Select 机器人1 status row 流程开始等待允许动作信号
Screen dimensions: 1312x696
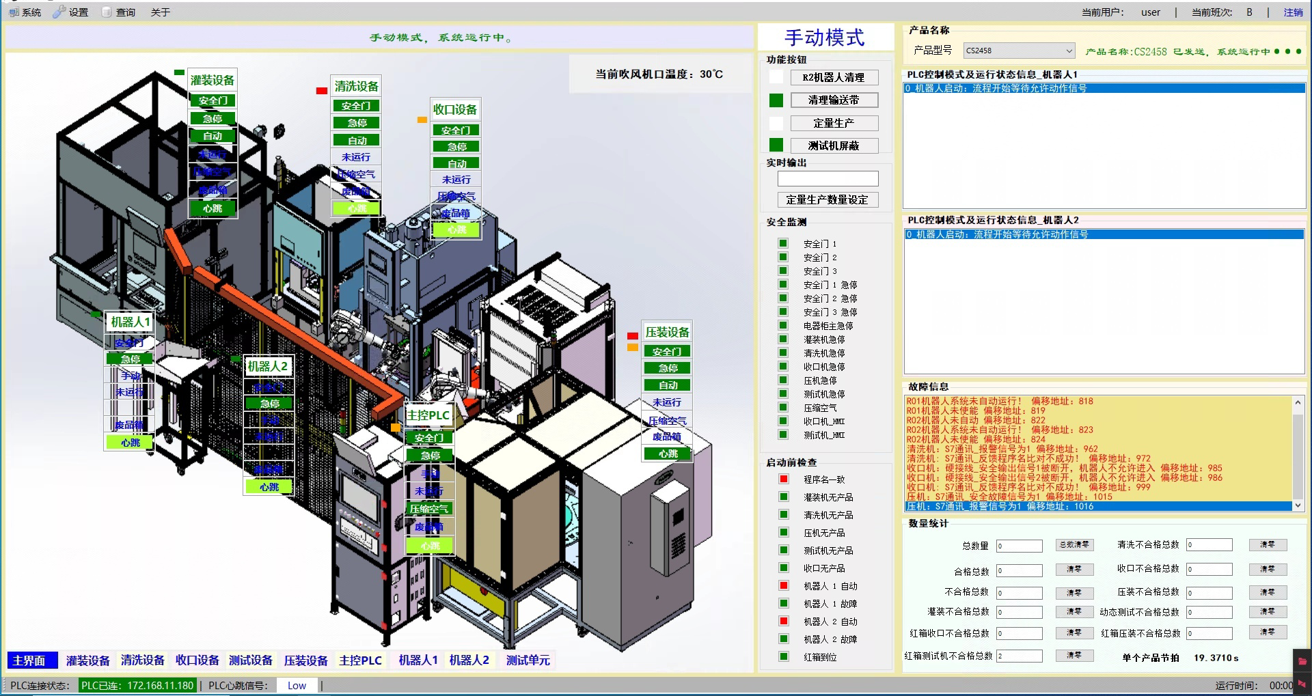(1104, 88)
